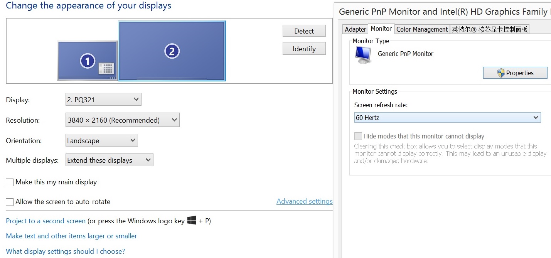This screenshot has width=551, height=258.
Task: Select display 1 monitor thumbnail
Action: [88, 61]
